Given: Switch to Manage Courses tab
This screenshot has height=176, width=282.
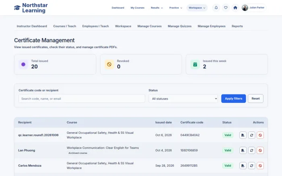Looking at the screenshot, I should 149,26.
